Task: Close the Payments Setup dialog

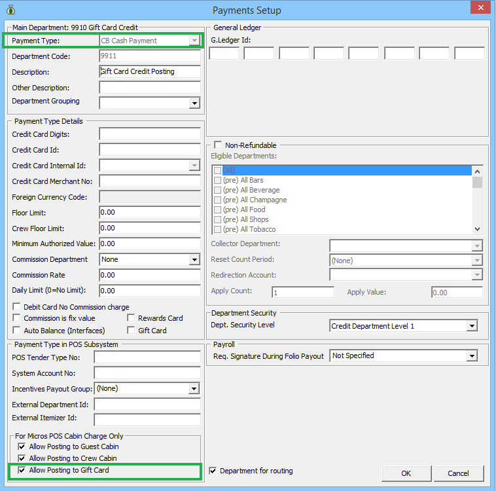Action: click(x=480, y=8)
